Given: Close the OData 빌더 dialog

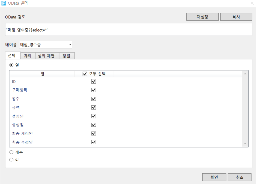Looking at the screenshot, I should tap(251, 4).
